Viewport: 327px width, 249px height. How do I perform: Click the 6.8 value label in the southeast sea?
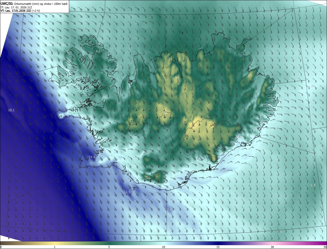click(313, 185)
